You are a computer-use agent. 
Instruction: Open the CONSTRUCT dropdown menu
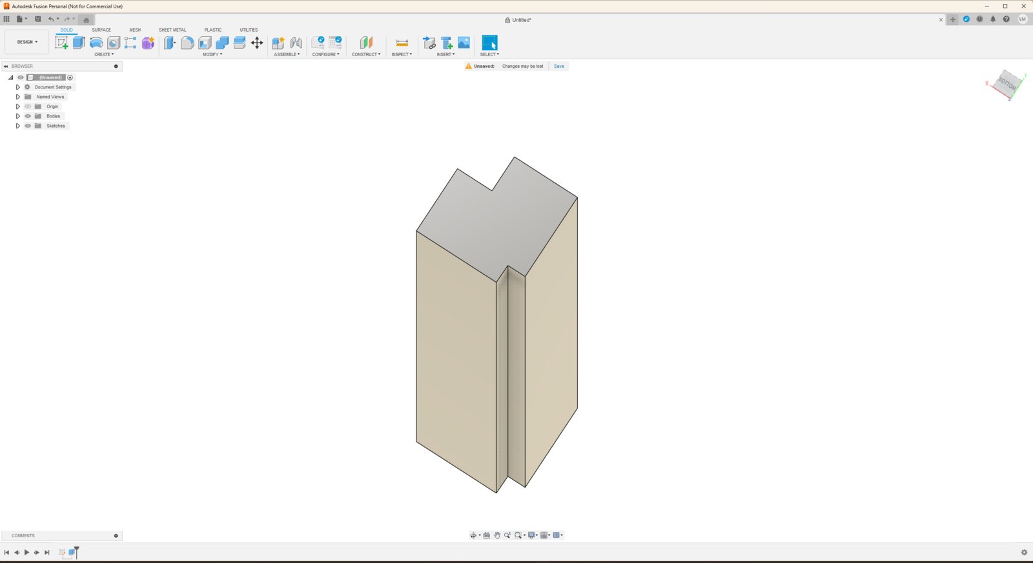click(366, 55)
